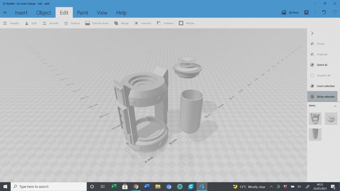Collapse the Items list
340x191 pixels.
335,106
